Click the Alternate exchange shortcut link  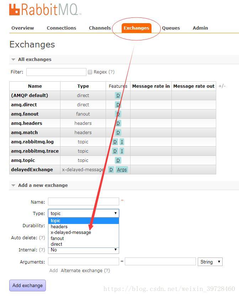[x=81, y=271]
